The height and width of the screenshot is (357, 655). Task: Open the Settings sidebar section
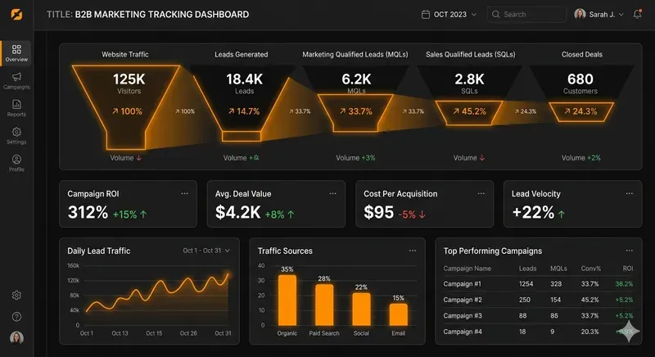[x=16, y=136]
